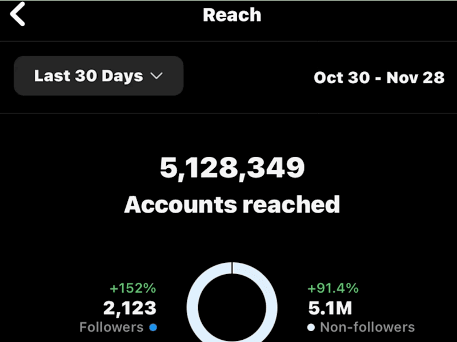Tap the back arrow icon
This screenshot has height=342, width=457.
click(x=18, y=14)
